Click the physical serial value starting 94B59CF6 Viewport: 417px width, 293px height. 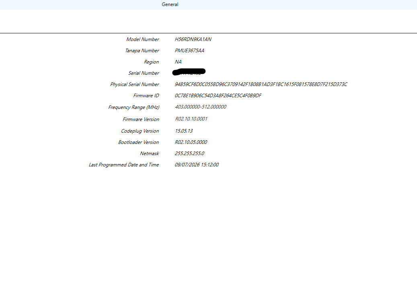click(261, 84)
